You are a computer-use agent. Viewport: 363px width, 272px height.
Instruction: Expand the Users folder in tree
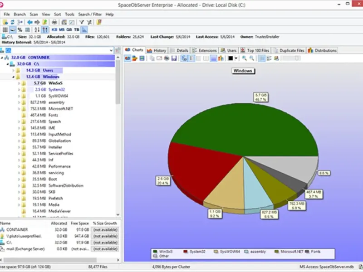tap(14, 71)
